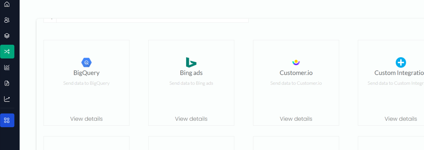Select the Customer.io card title
The height and width of the screenshot is (150, 424).
click(296, 73)
